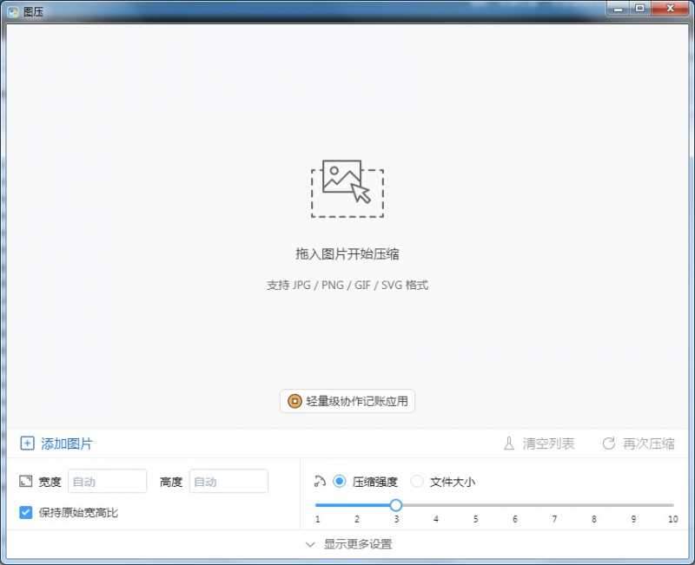The width and height of the screenshot is (695, 565).
Task: Click the 图压 app logo icon in title bar
Action: (12, 10)
